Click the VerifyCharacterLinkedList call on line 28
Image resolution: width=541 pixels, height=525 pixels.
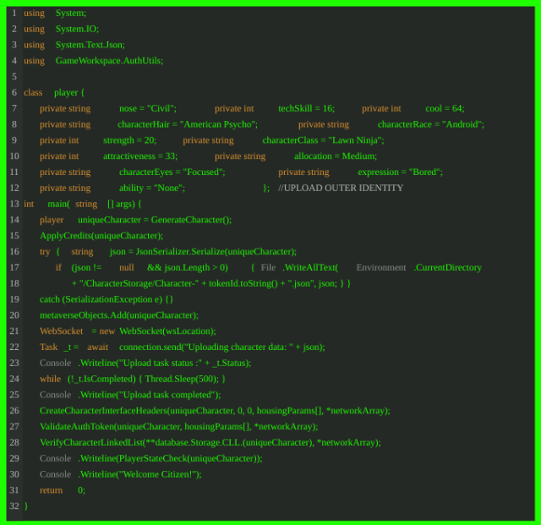click(210, 442)
